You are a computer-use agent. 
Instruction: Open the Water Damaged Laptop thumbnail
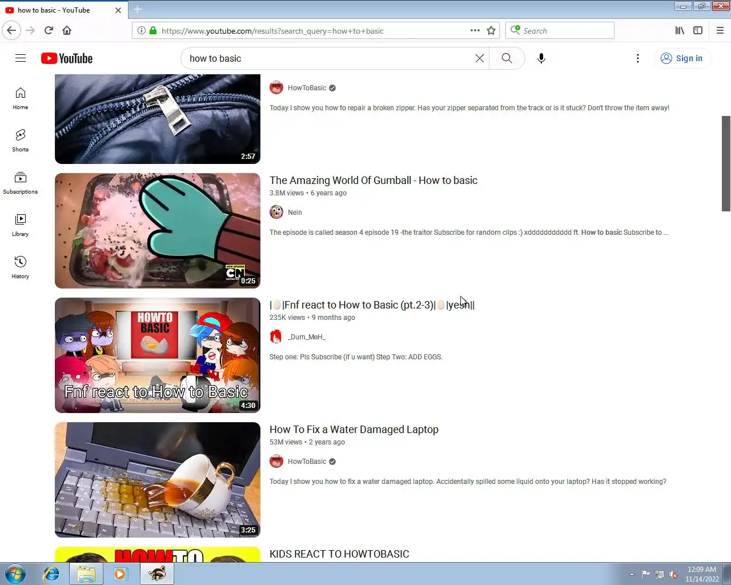click(x=158, y=480)
